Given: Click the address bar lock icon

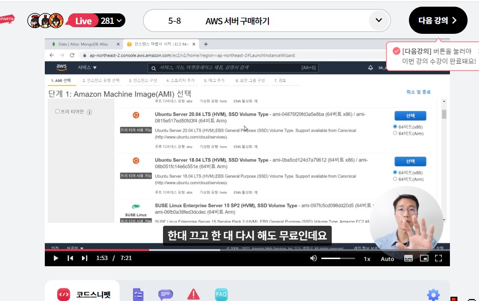Looking at the screenshot, I should point(85,55).
